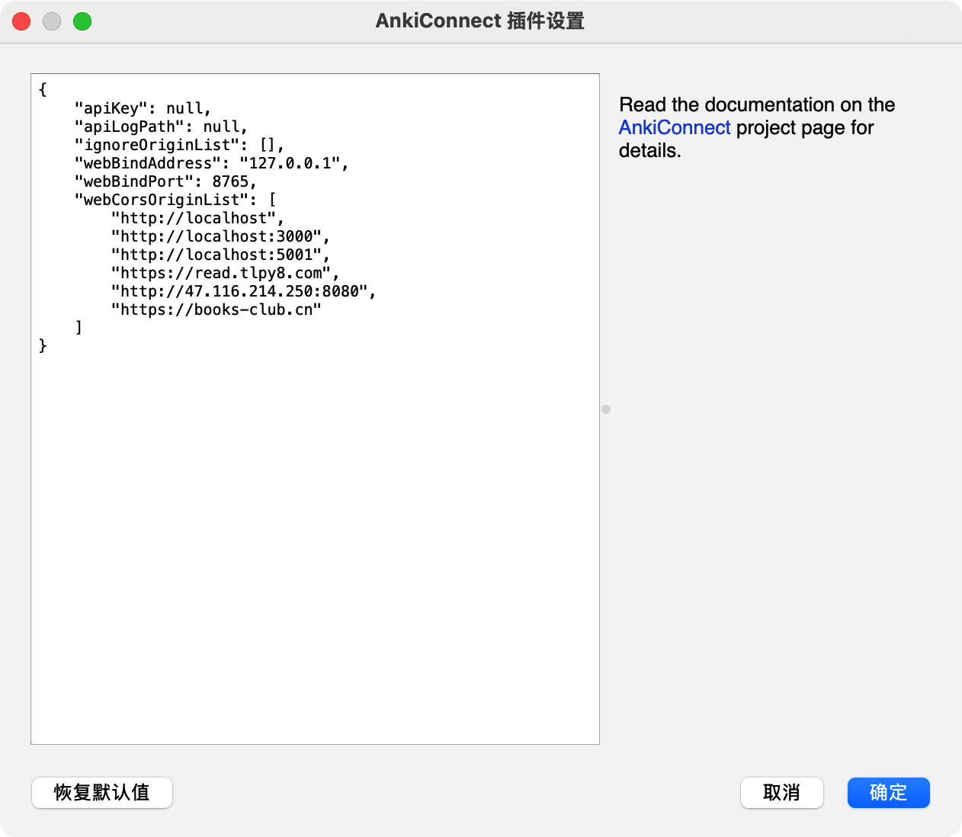Click the 取消 cancel button
This screenshot has width=962, height=837.
point(781,793)
